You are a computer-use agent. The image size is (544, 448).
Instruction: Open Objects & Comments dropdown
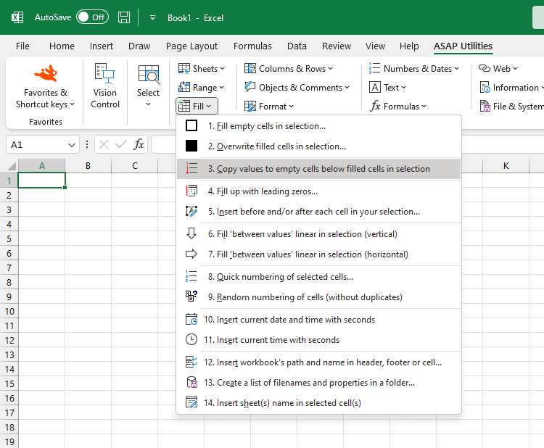coord(297,88)
